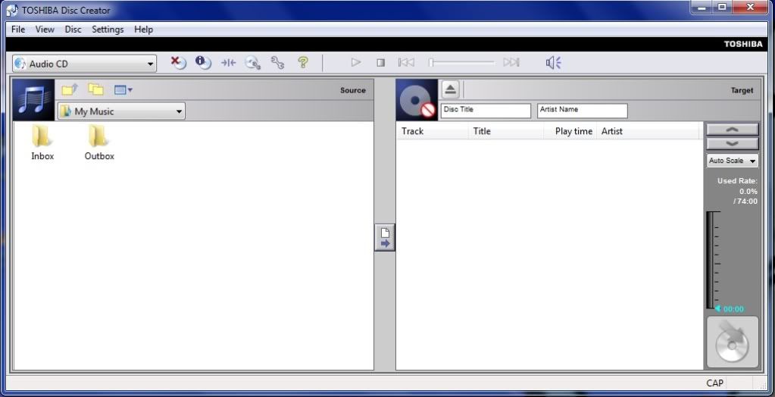Open the File menu
Screen dimensions: 775x397
coord(17,30)
